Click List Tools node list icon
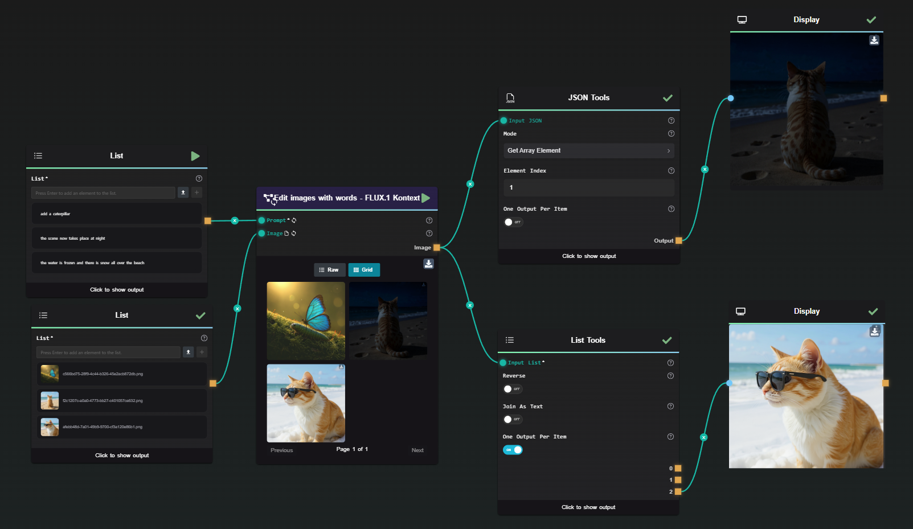This screenshot has width=913, height=529. [510, 340]
